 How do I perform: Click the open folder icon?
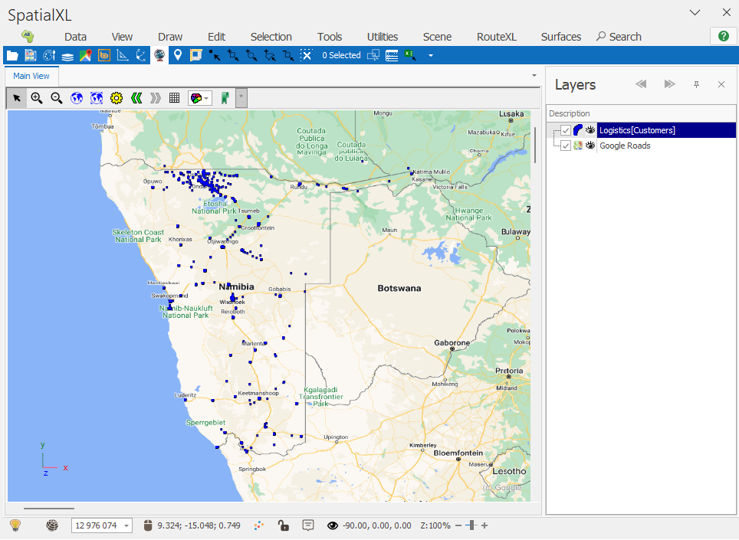(12, 55)
